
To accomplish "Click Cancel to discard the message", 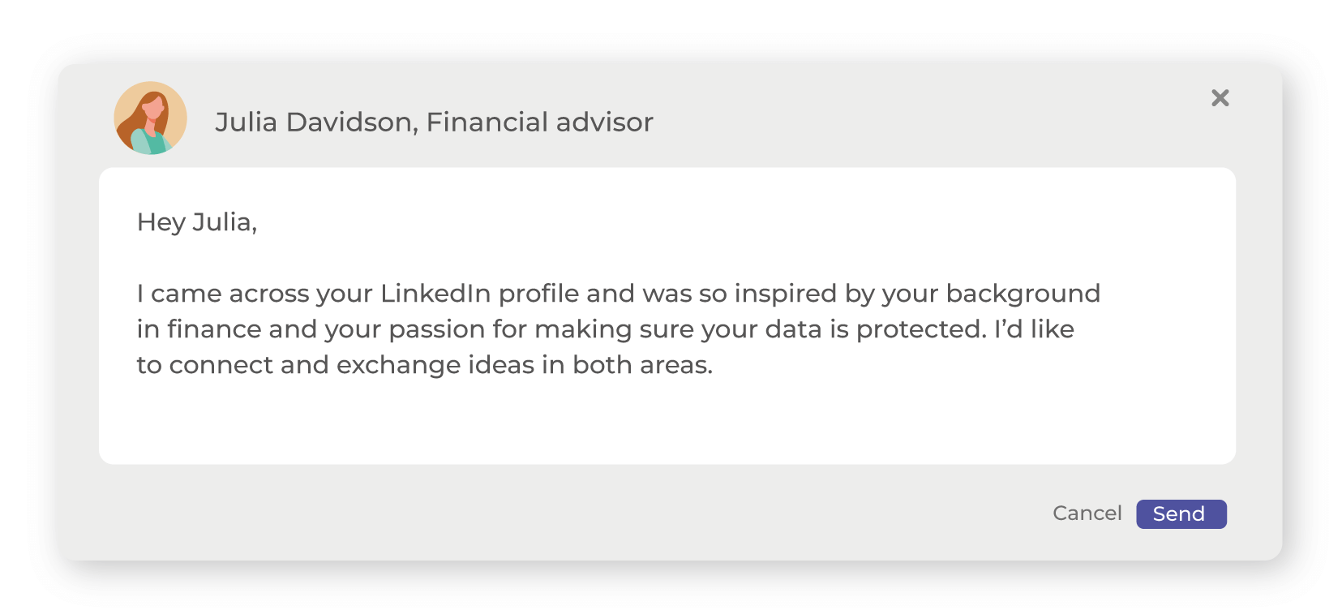I will tap(1087, 513).
